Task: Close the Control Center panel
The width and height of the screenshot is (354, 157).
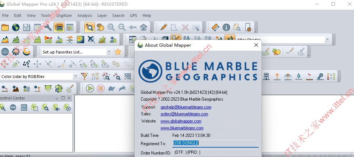Action: [x=69, y=98]
